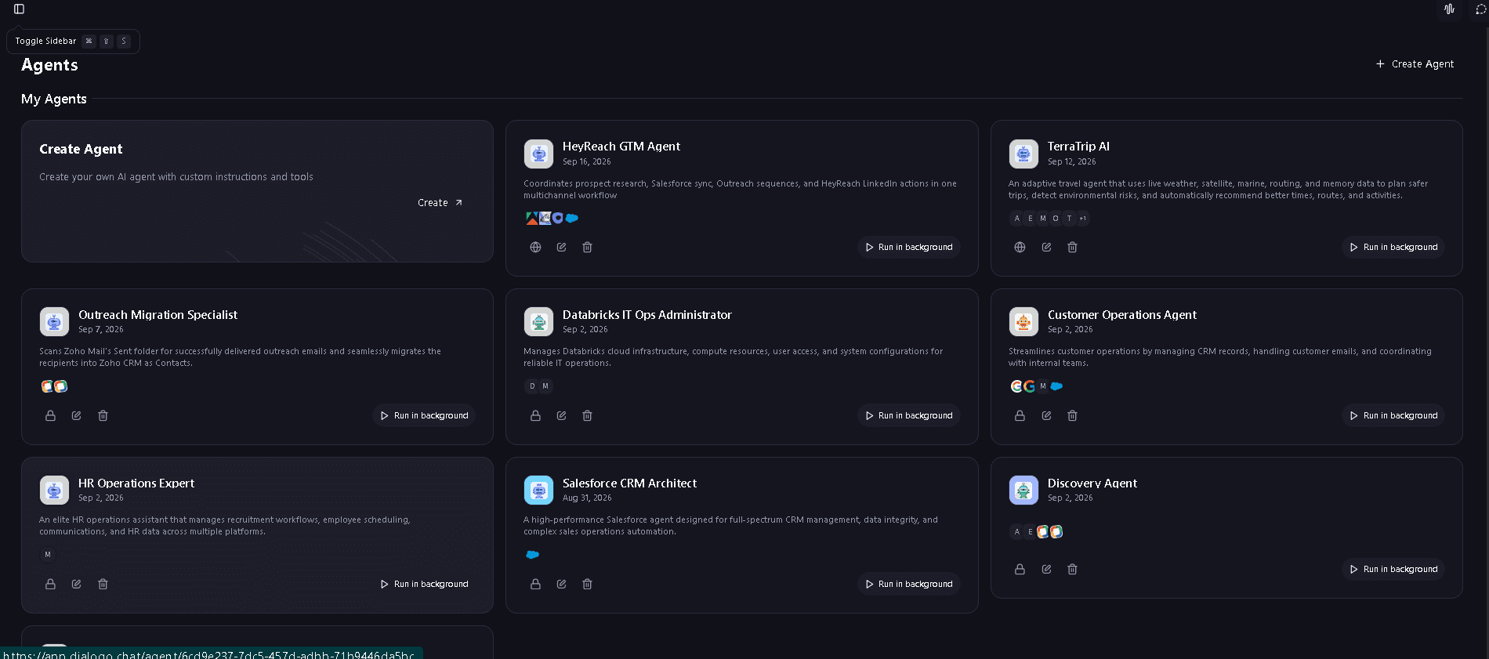This screenshot has width=1489, height=659.
Task: Click the M tool badge on HR Operations Expert
Action: point(48,555)
